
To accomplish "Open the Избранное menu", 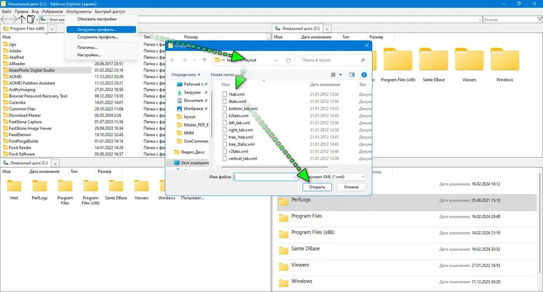I will pyautogui.click(x=52, y=11).
